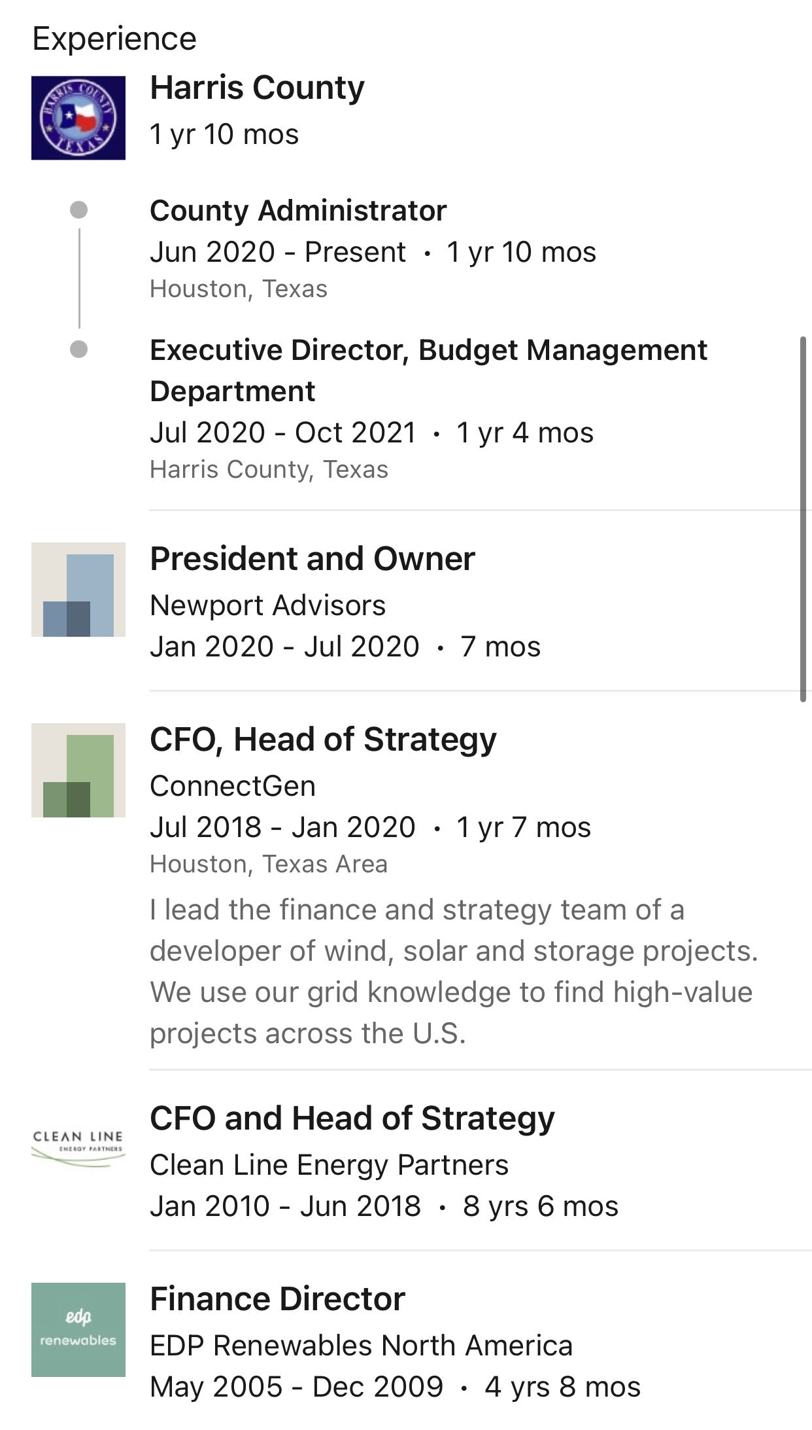Image resolution: width=812 pixels, height=1430 pixels.
Task: Open the Harris County company heading
Action: (257, 88)
